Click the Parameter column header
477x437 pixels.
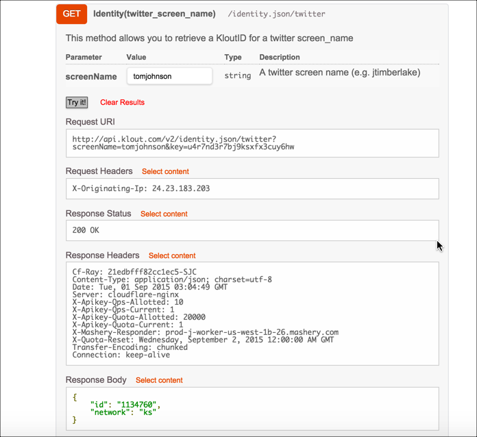pyautogui.click(x=84, y=58)
